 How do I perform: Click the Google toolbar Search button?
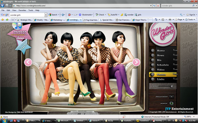pyautogui.click(x=53, y=15)
